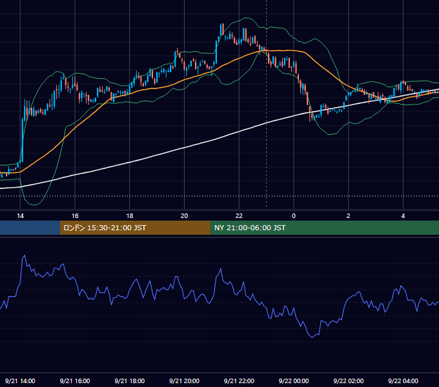Click hour label 14 on price chart axis
This screenshot has height=387, width=439.
[x=20, y=216]
